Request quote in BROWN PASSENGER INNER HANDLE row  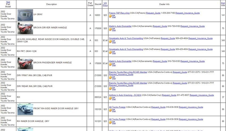tap(160, 61)
